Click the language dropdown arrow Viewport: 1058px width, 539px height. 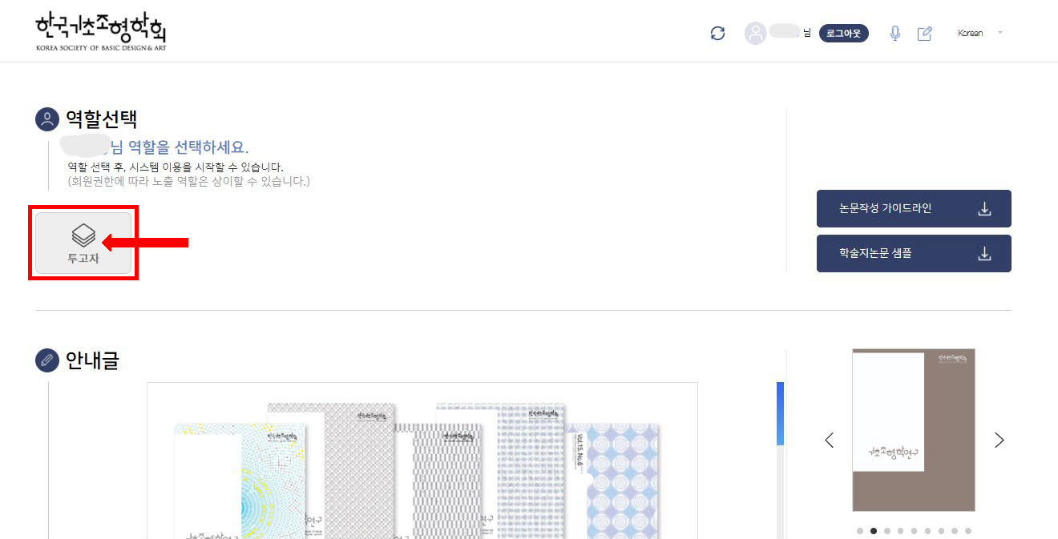tap(999, 33)
